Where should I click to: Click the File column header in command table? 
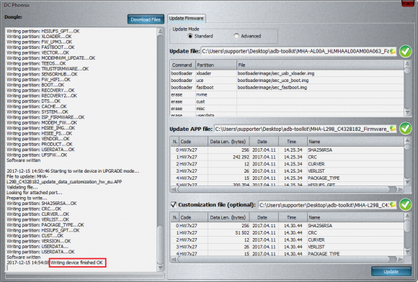pyautogui.click(x=320, y=65)
